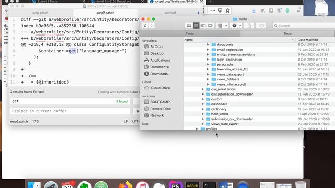Open the Finder gear action menu
This screenshot has width=335, height=188.
click(x=236, y=26)
